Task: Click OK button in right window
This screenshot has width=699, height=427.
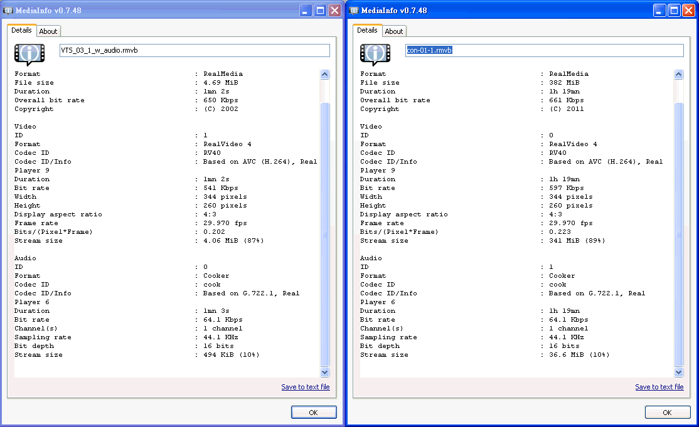Action: coord(668,413)
